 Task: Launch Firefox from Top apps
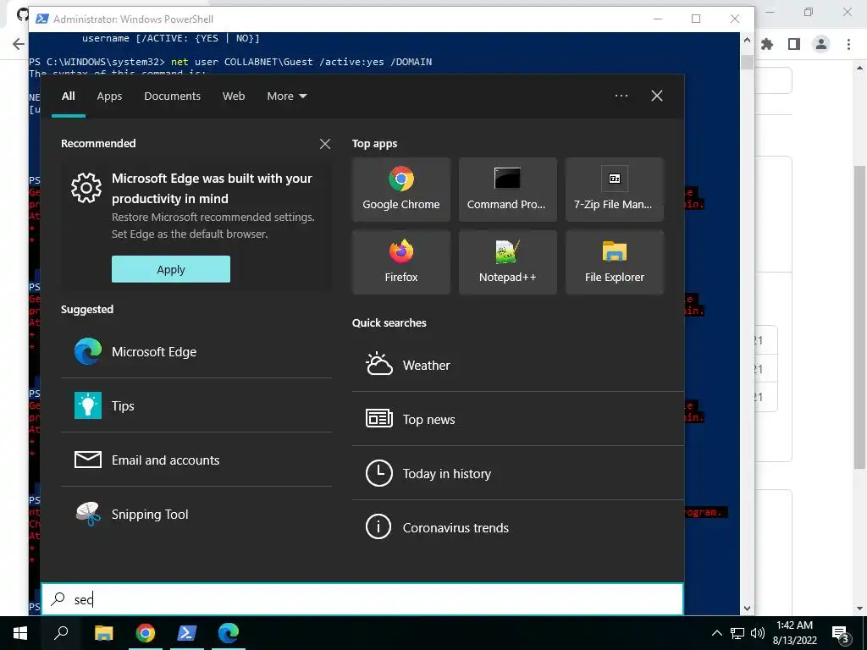tap(400, 262)
